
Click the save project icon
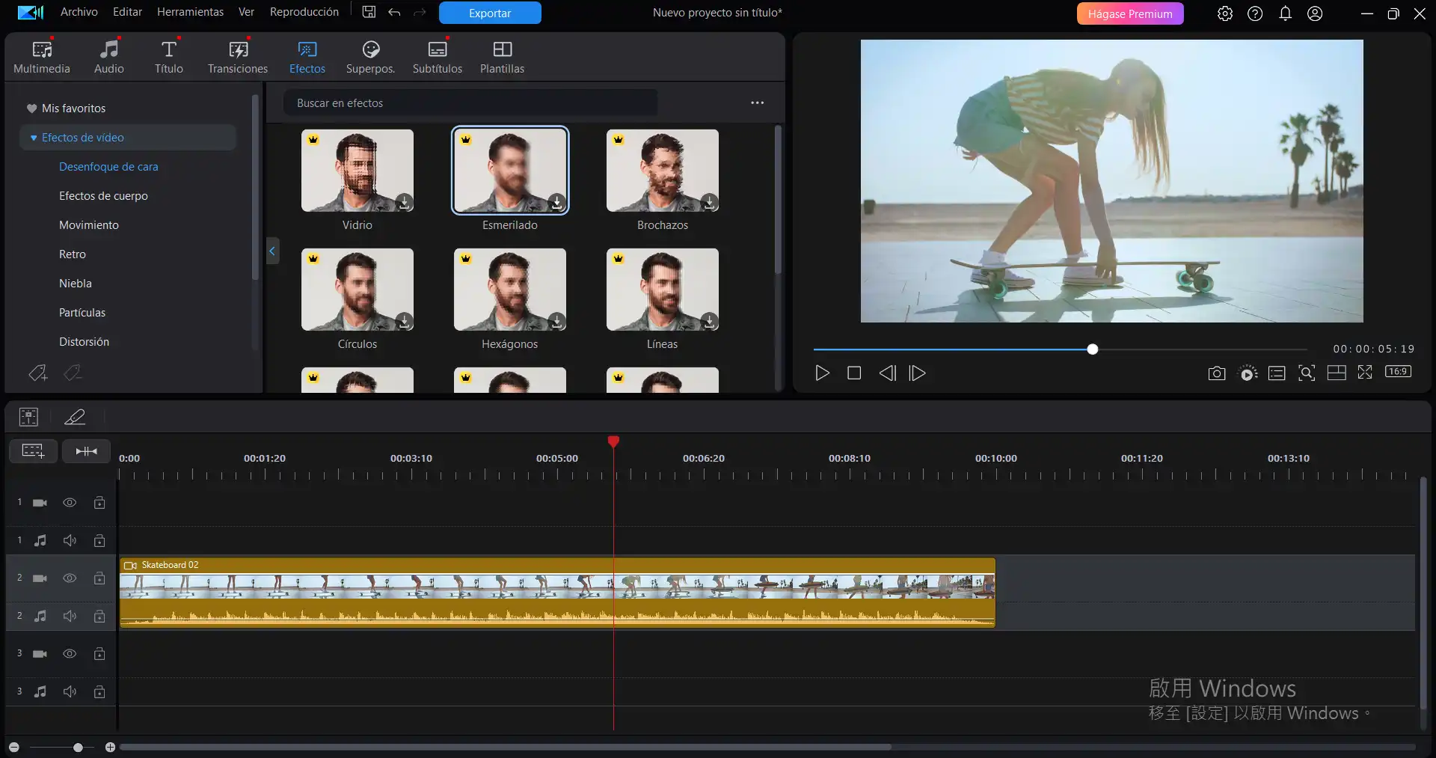click(x=369, y=13)
